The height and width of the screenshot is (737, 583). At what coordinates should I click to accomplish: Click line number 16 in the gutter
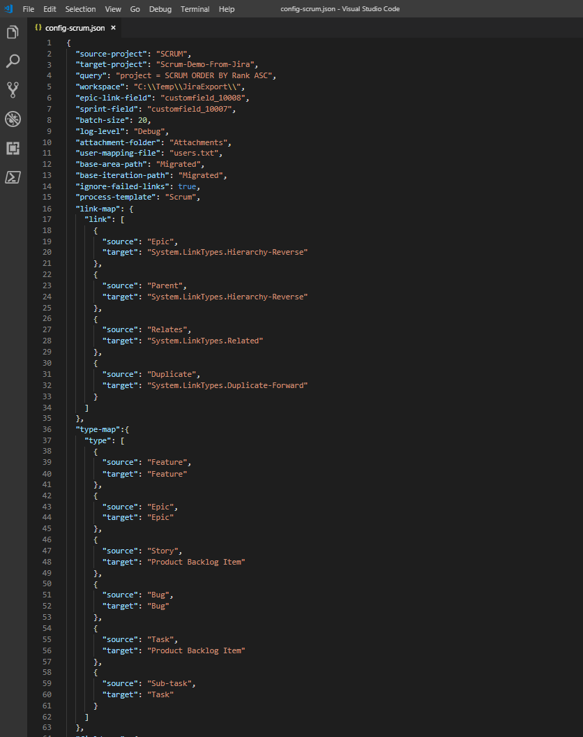[47, 209]
